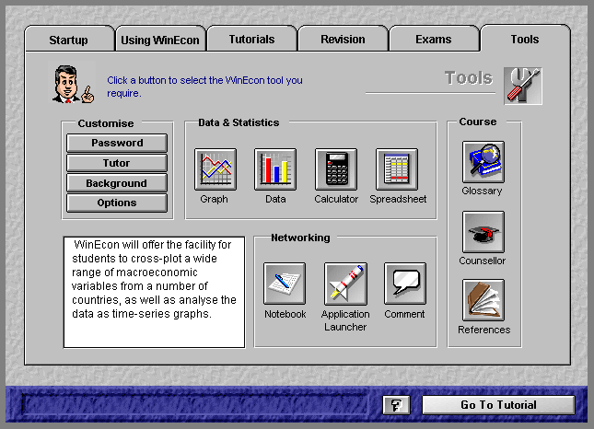Click the Spreadsheet label text

click(398, 199)
